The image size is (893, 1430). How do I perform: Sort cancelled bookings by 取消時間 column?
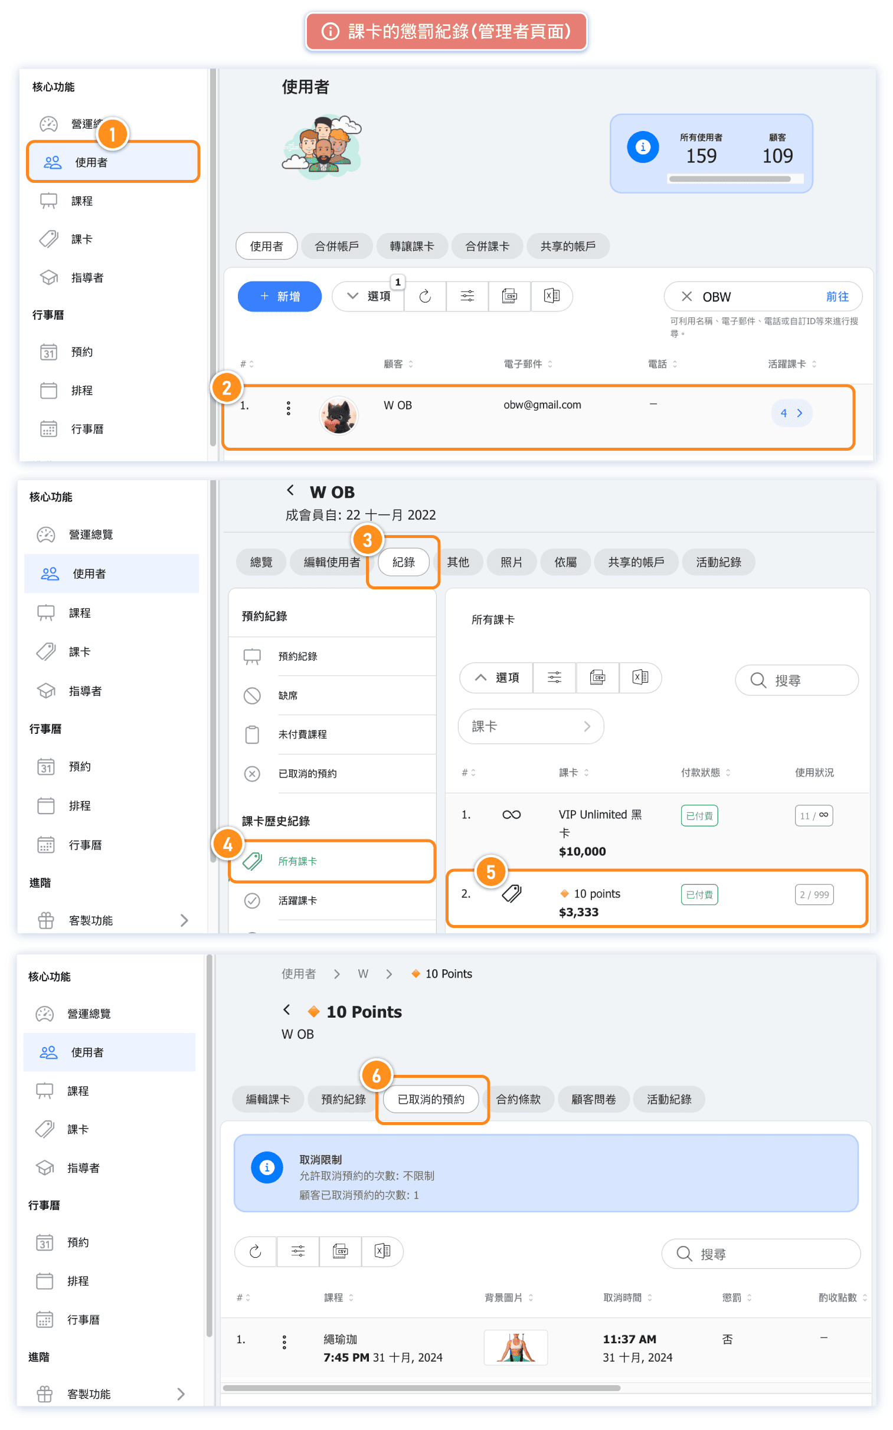tap(627, 1297)
